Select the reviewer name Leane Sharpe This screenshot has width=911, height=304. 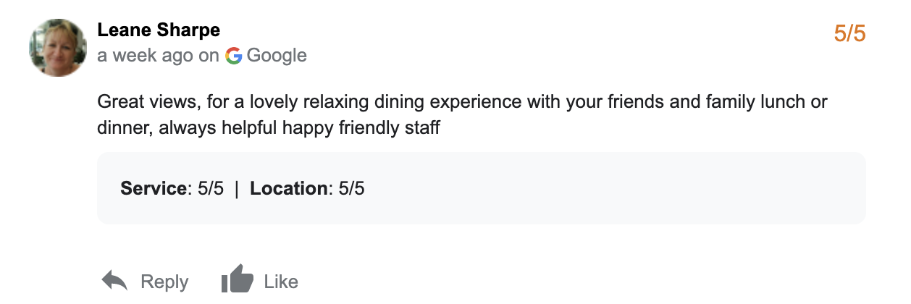[x=159, y=30]
